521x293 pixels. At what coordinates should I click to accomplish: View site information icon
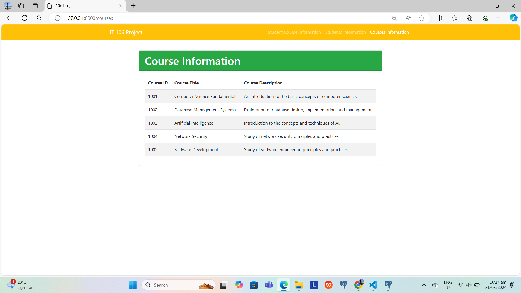[58, 18]
